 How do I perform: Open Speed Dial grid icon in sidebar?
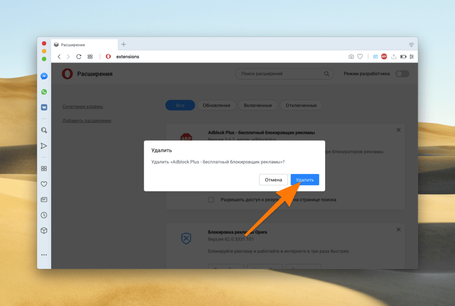pyautogui.click(x=44, y=169)
